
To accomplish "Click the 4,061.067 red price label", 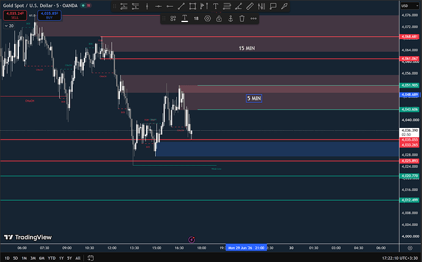I will 409,58.
